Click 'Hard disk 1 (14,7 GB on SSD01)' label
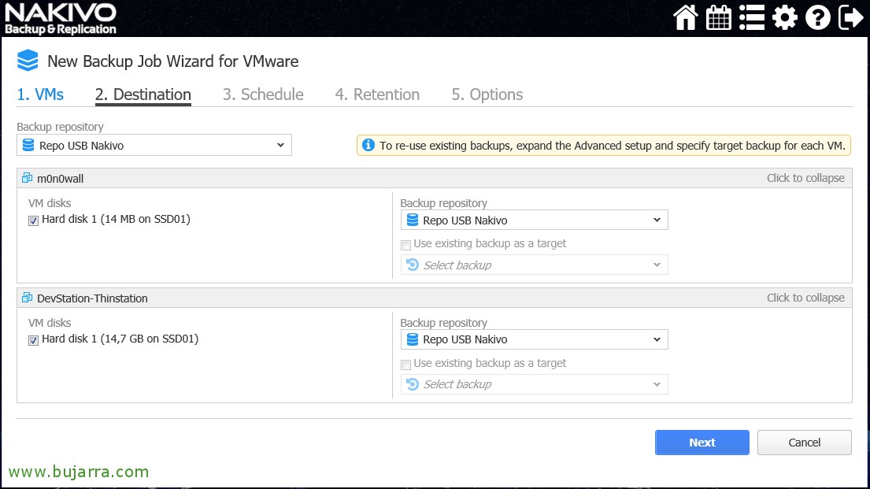This screenshot has height=489, width=870. [120, 339]
